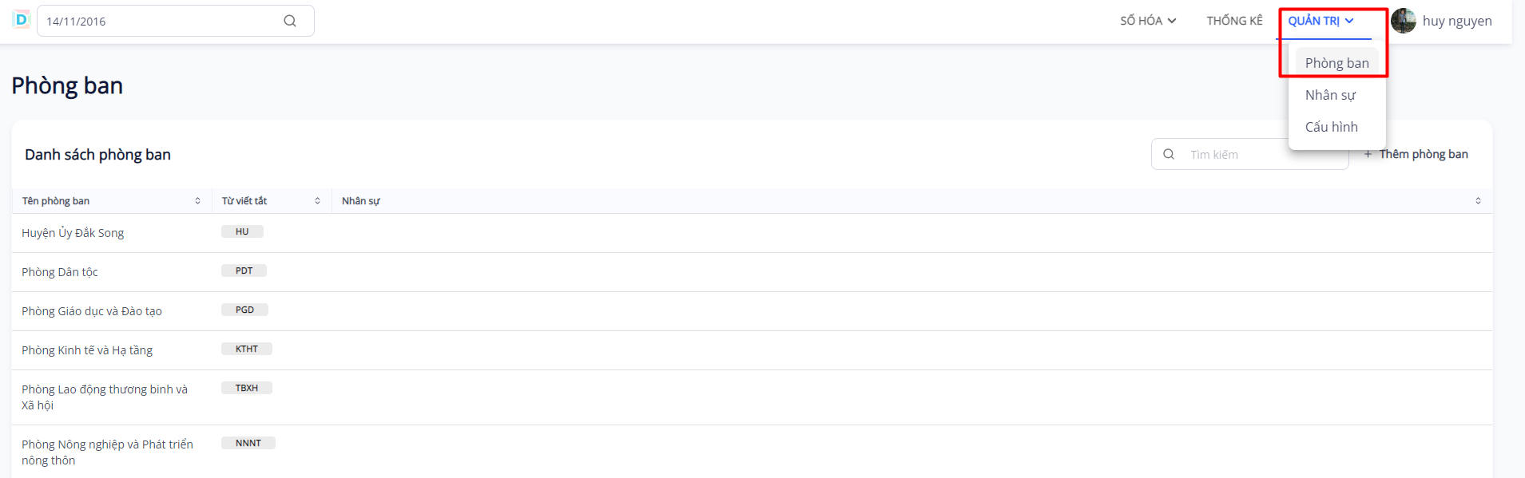Collapse the QUẢN TRỊ dropdown menu
This screenshot has height=478, width=1525.
click(1320, 21)
